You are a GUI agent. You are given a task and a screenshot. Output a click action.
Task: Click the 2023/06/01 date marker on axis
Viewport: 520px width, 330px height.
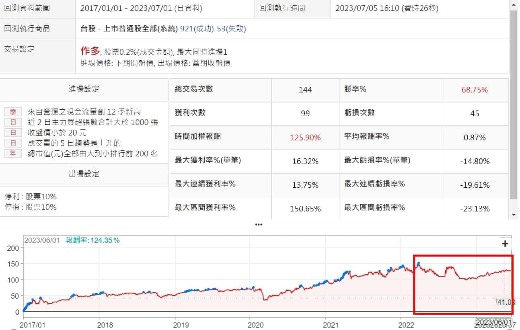pyautogui.click(x=493, y=322)
